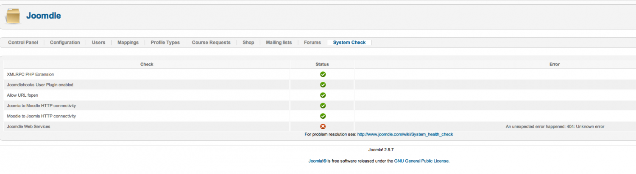Click red error icon for Joomdle Web Services
Screen dimensions: 636x174
pos(323,126)
